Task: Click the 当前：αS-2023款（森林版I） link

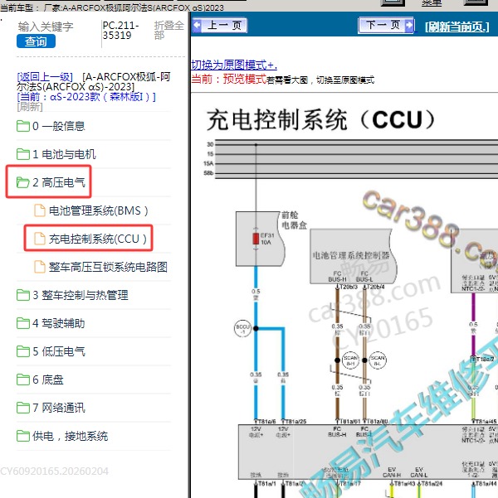Action: [x=86, y=97]
